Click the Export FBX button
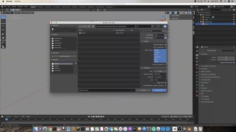 pyautogui.click(x=159, y=90)
